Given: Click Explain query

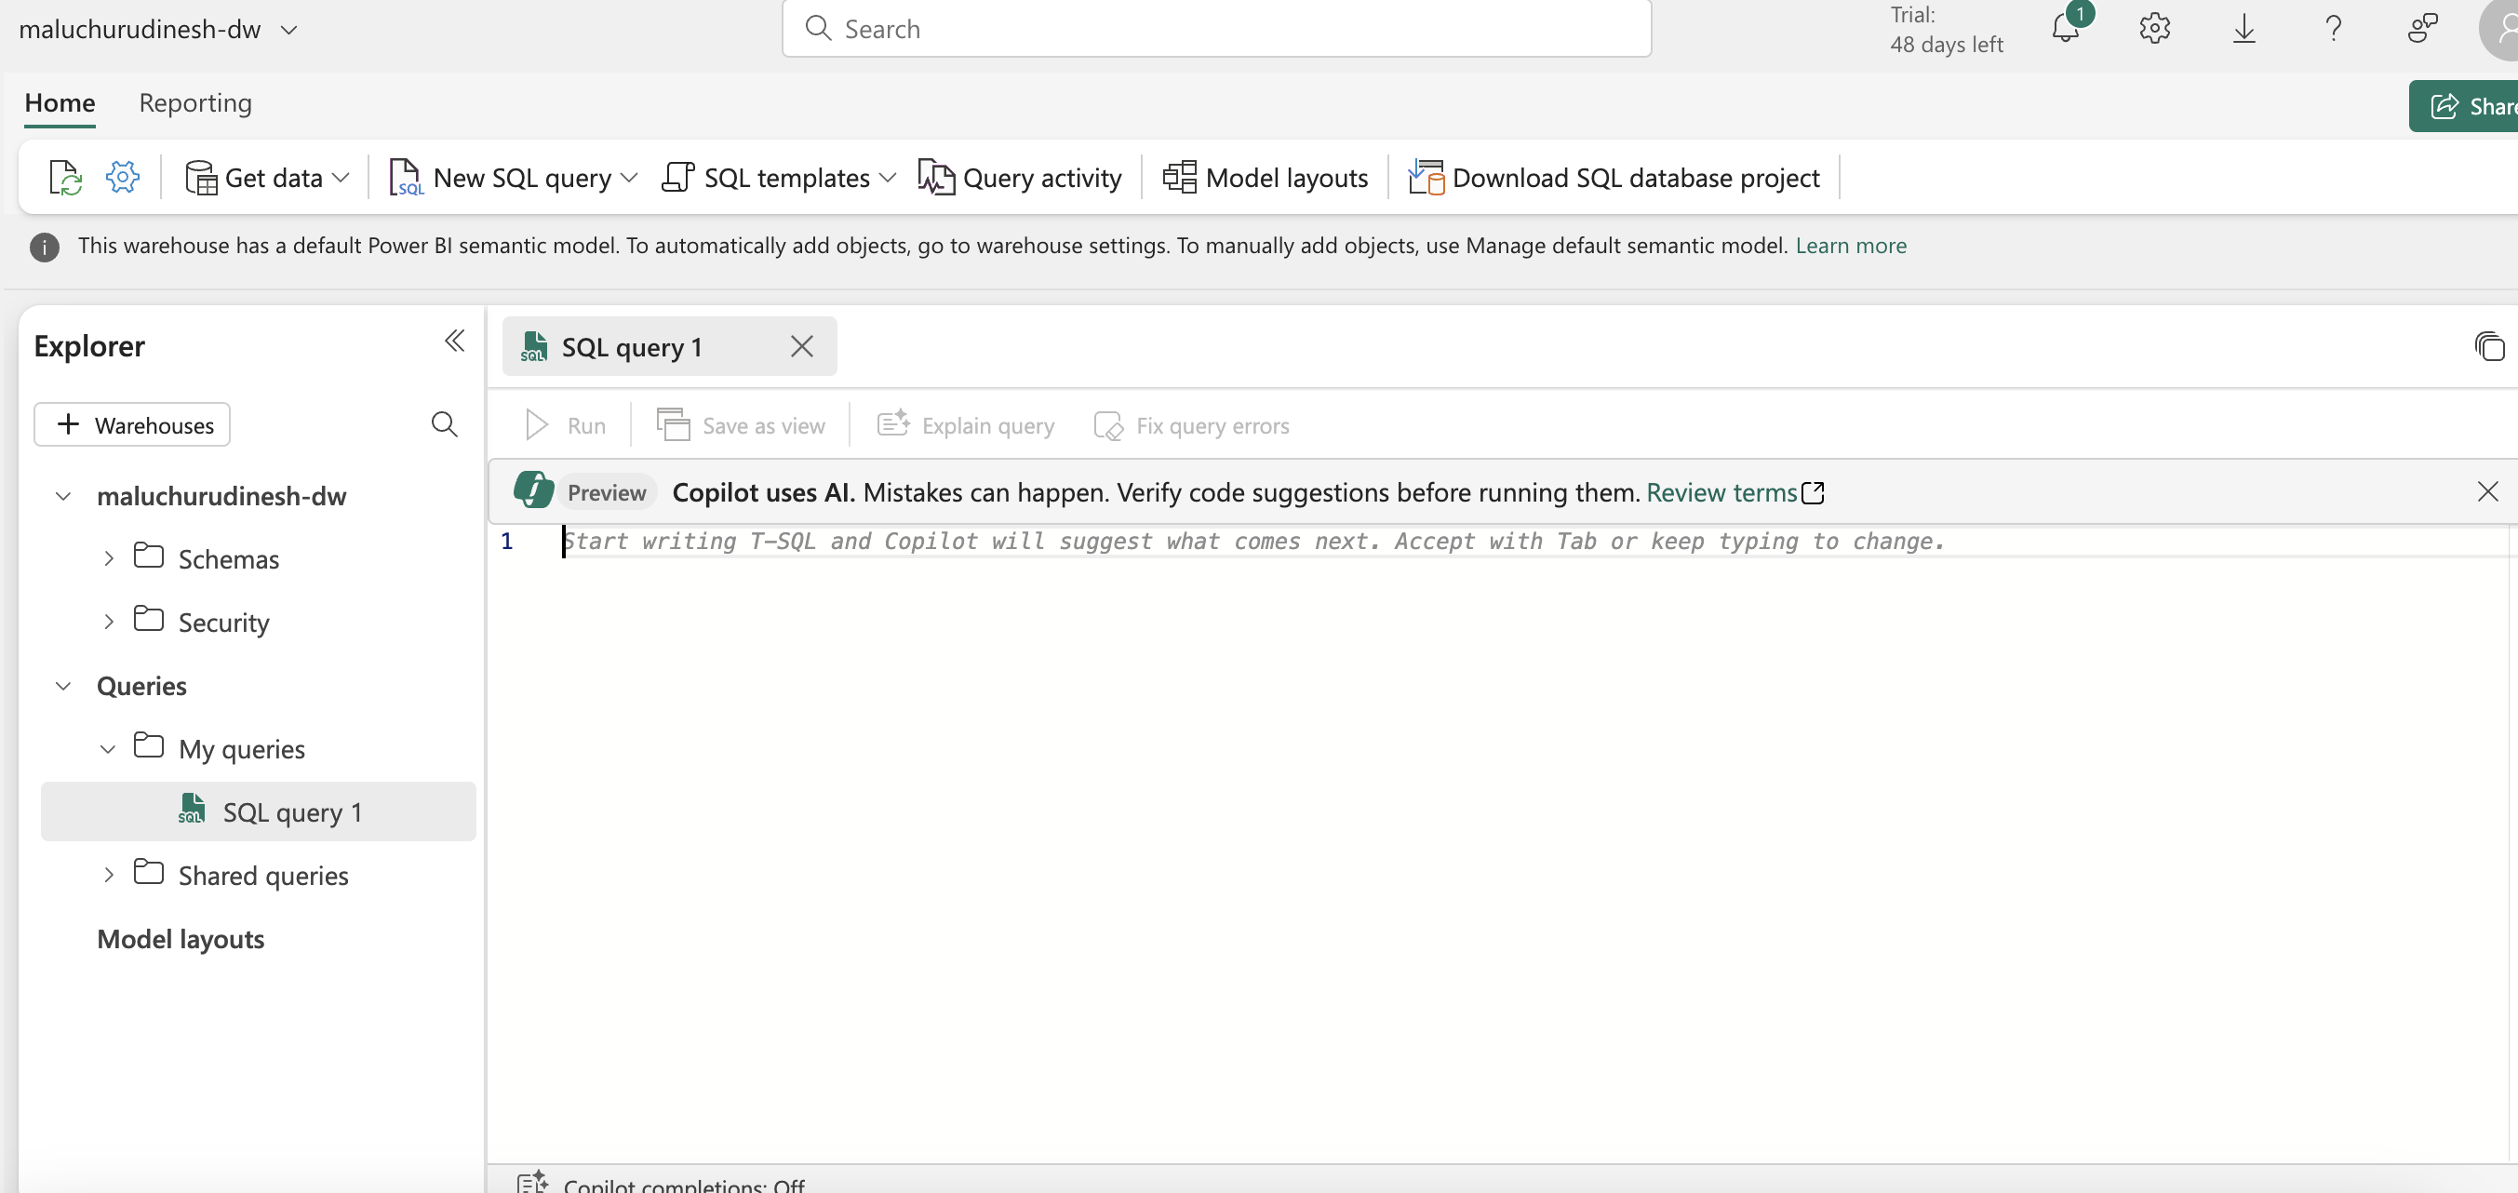Looking at the screenshot, I should (x=966, y=425).
